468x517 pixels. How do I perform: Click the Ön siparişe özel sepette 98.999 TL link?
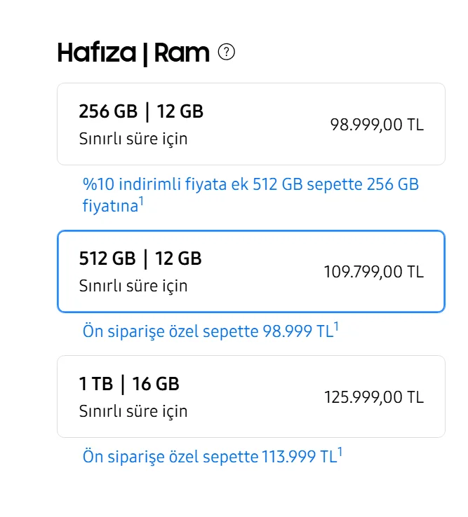pos(208,331)
